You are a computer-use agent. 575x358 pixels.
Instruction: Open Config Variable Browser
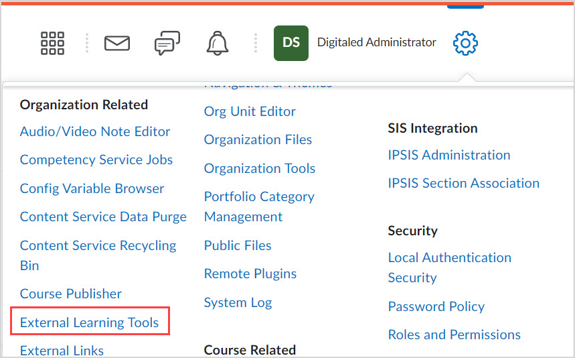[92, 188]
